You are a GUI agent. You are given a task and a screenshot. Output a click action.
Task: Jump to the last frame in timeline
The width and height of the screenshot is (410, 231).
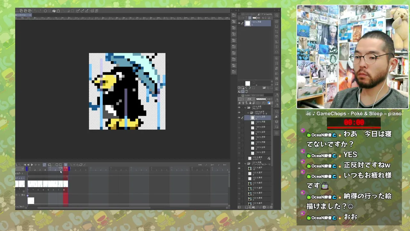click(x=39, y=165)
